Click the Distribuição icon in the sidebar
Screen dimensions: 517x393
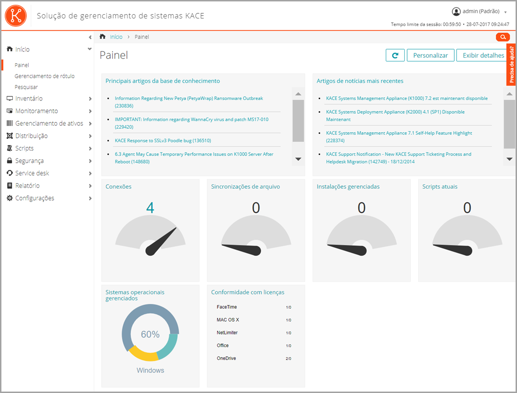(10, 135)
